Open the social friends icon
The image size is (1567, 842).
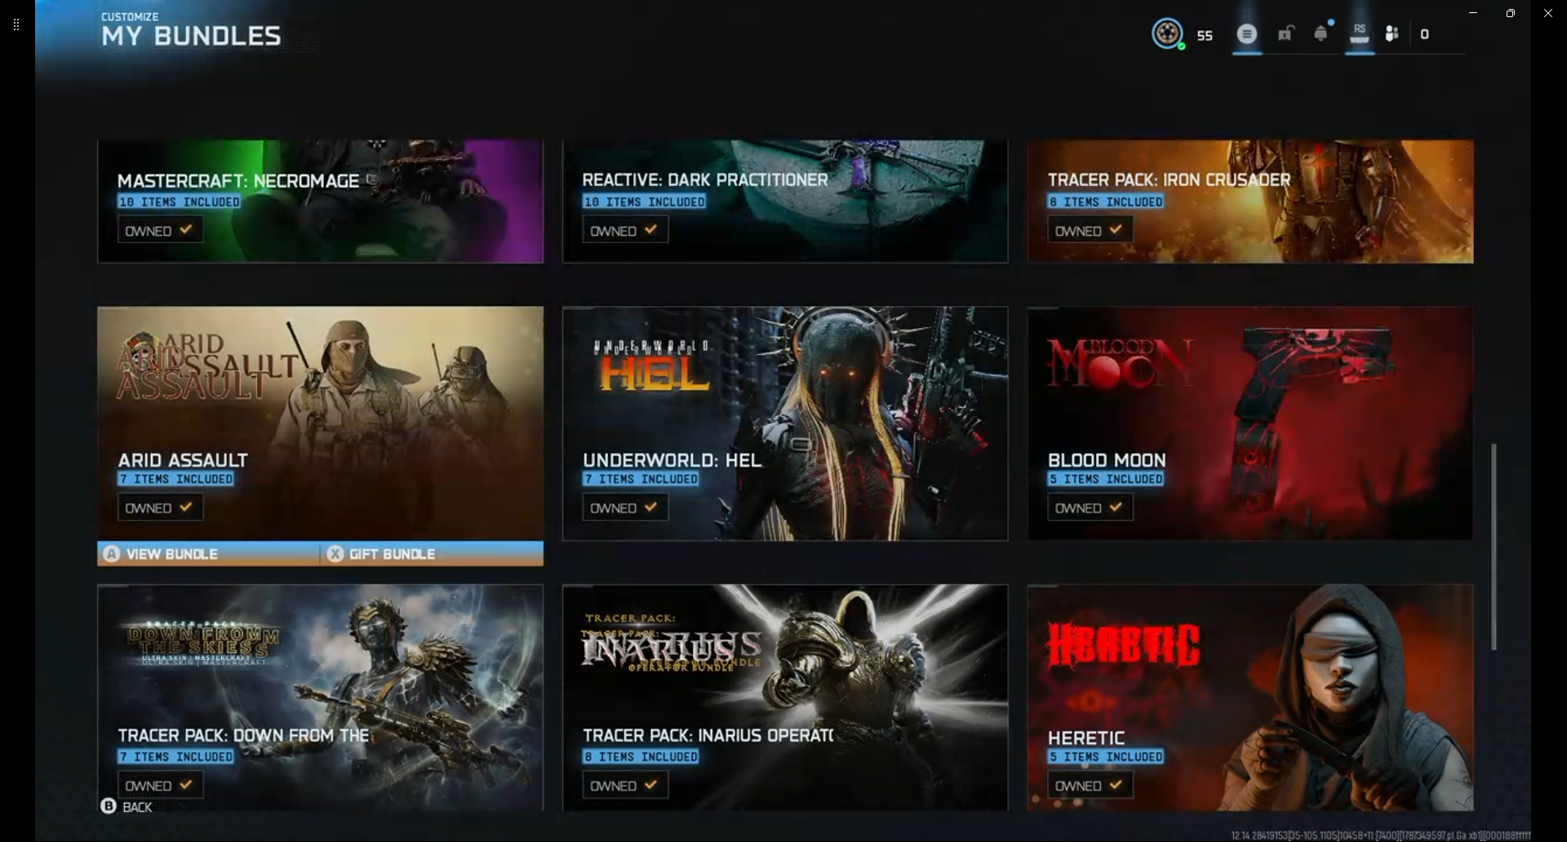pyautogui.click(x=1392, y=33)
